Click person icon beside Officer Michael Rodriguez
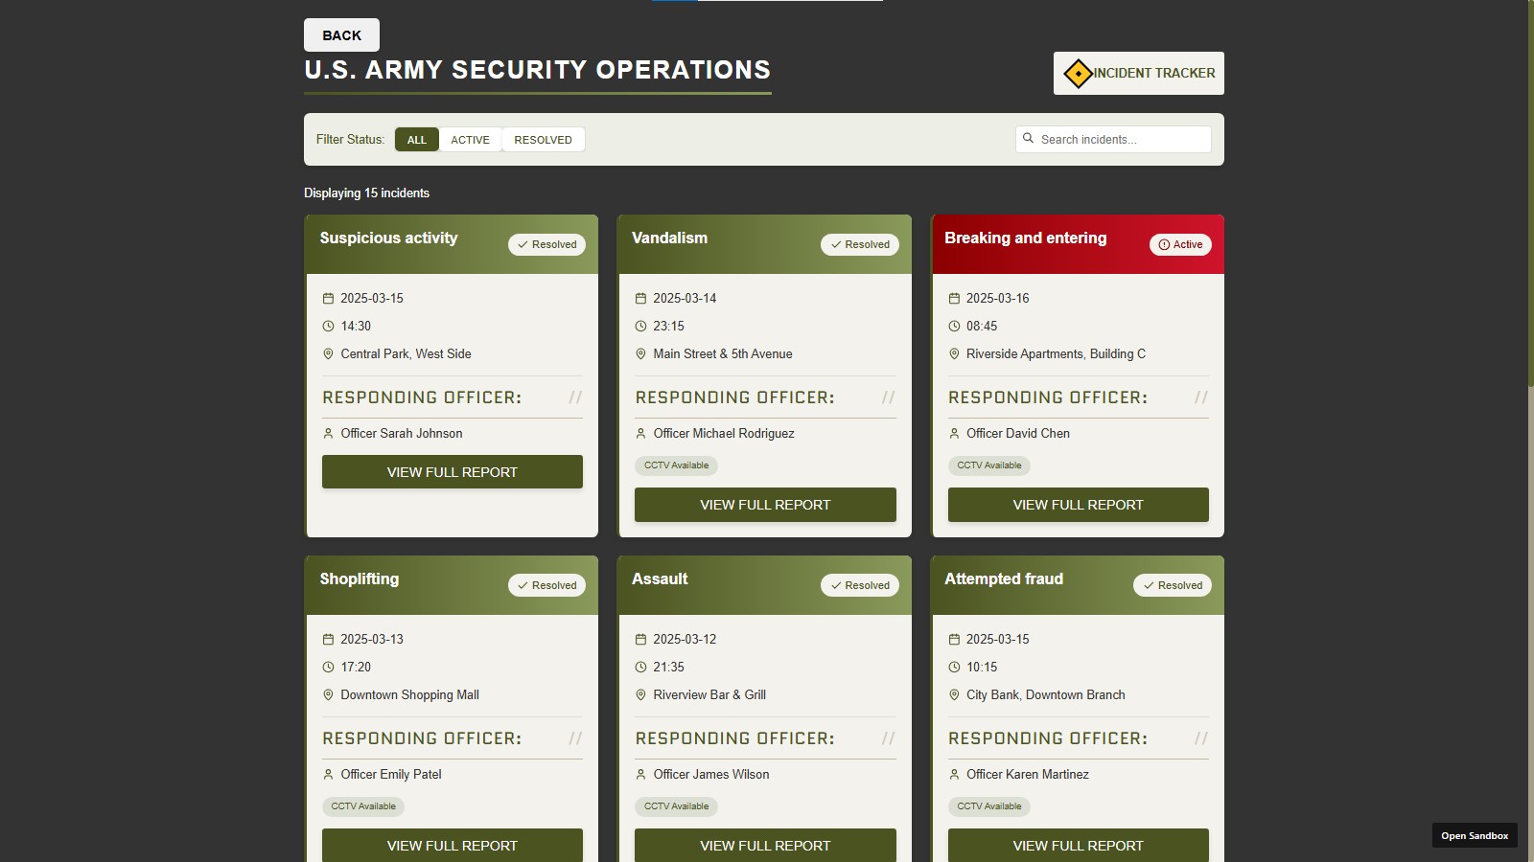The image size is (1534, 862). click(640, 434)
